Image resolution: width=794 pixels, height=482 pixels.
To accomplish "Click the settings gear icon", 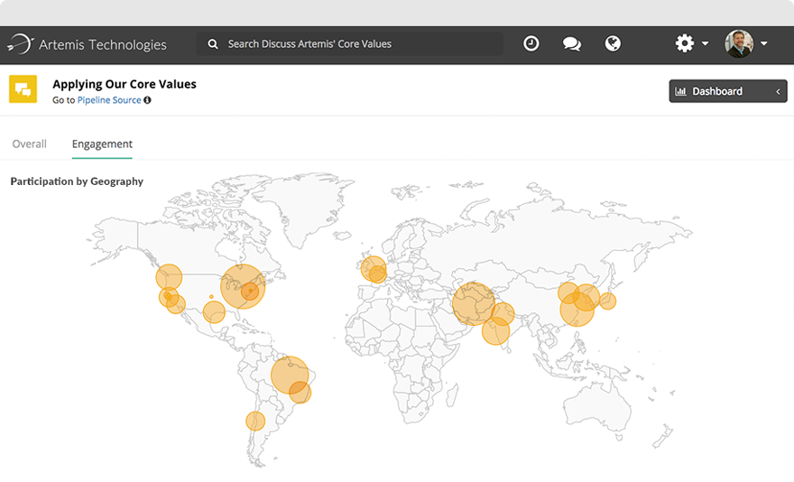I will (x=685, y=43).
